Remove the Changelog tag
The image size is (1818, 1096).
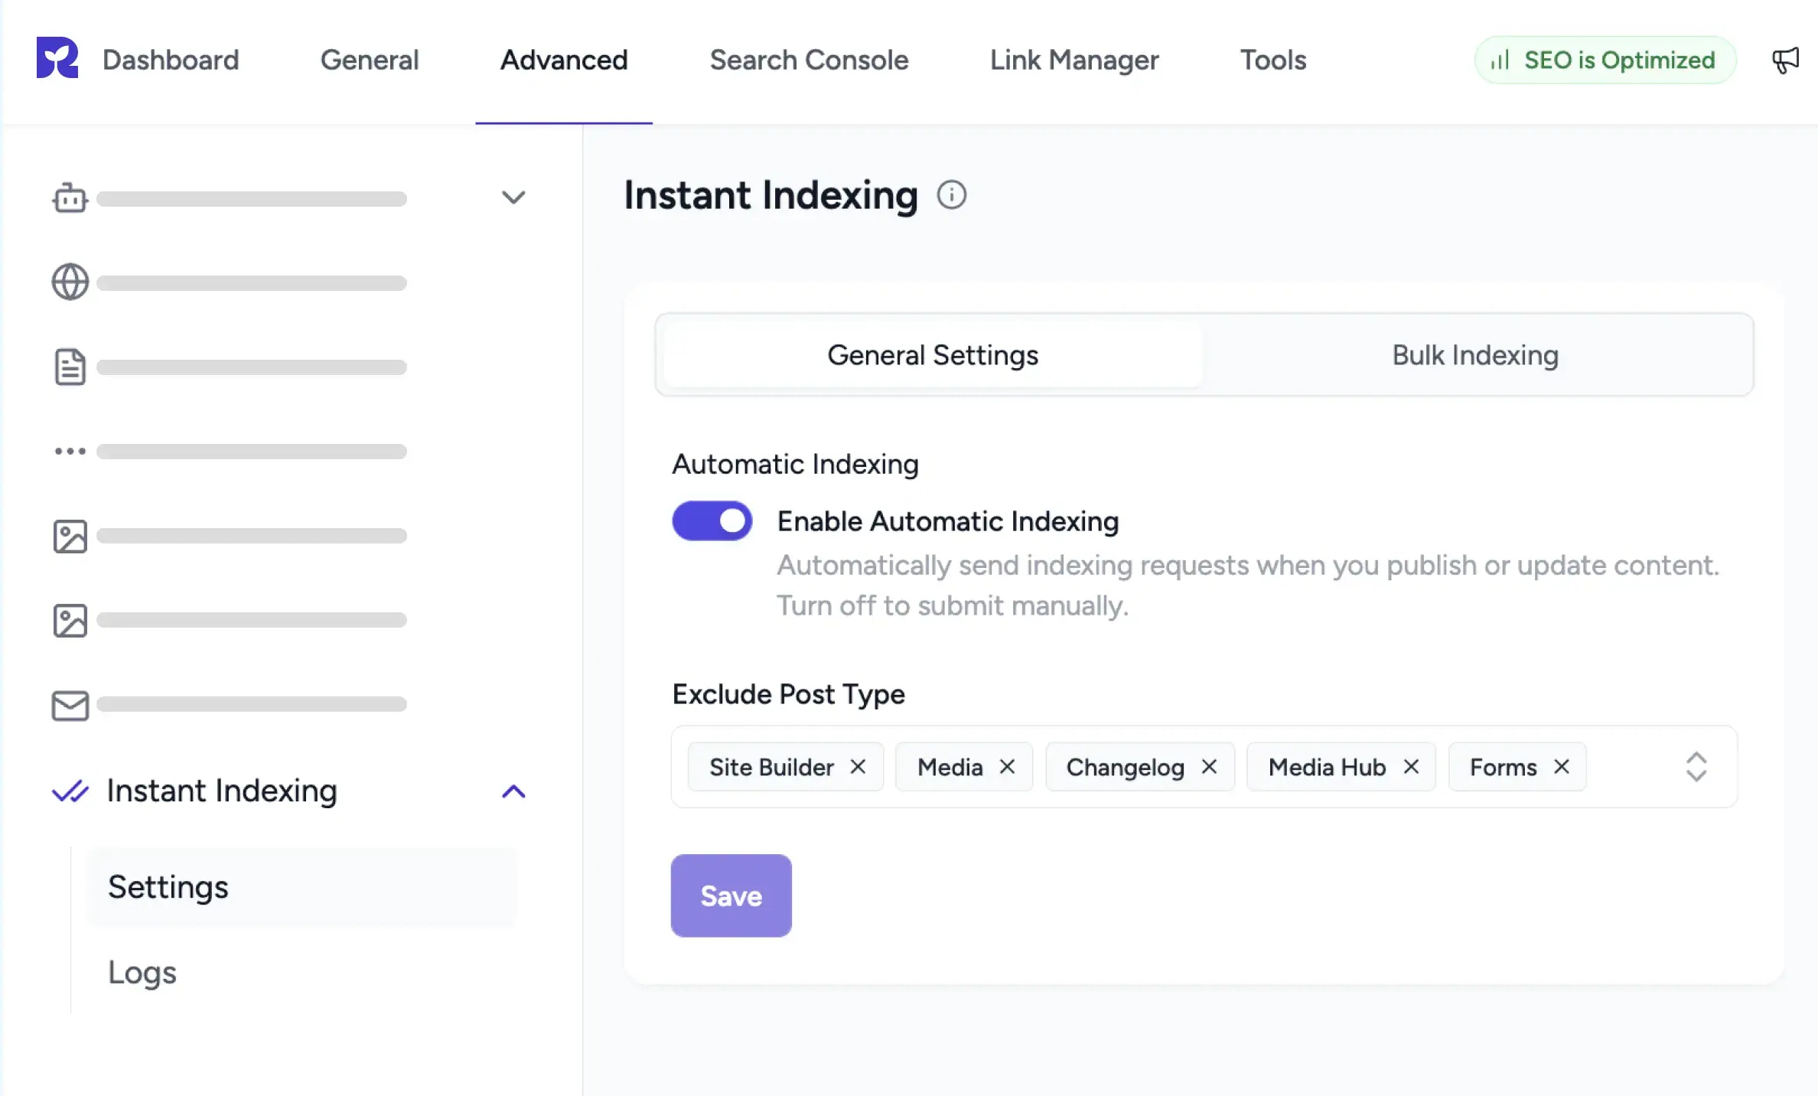(1209, 766)
